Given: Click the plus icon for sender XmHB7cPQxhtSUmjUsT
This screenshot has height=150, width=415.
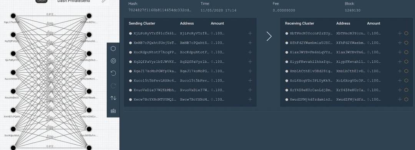Looking at the screenshot, I should coord(250,43).
